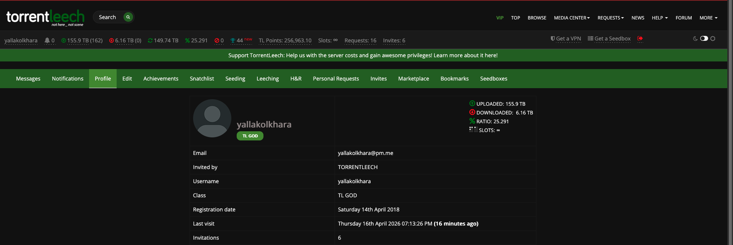Open BROWSE in the top navigation

pos(537,18)
